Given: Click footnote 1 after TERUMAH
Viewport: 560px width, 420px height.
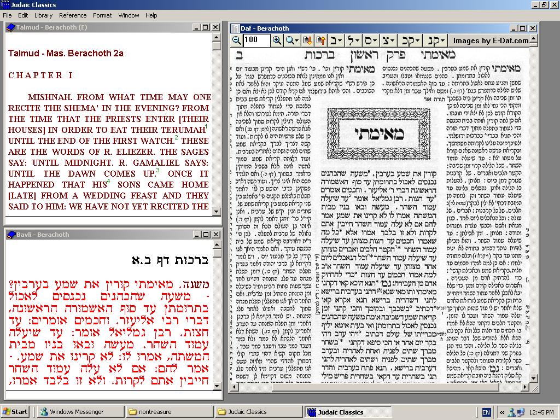Looking at the screenshot, I should click(x=206, y=127).
